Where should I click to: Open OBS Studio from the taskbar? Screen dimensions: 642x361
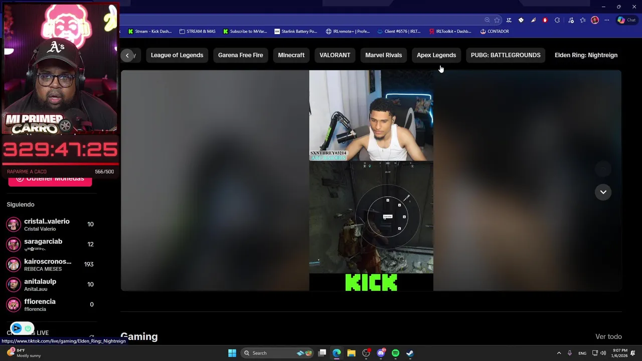click(366, 353)
